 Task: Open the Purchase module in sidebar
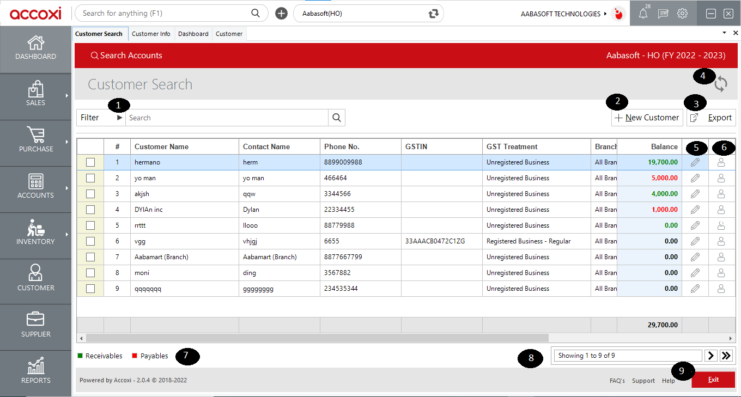tap(35, 143)
